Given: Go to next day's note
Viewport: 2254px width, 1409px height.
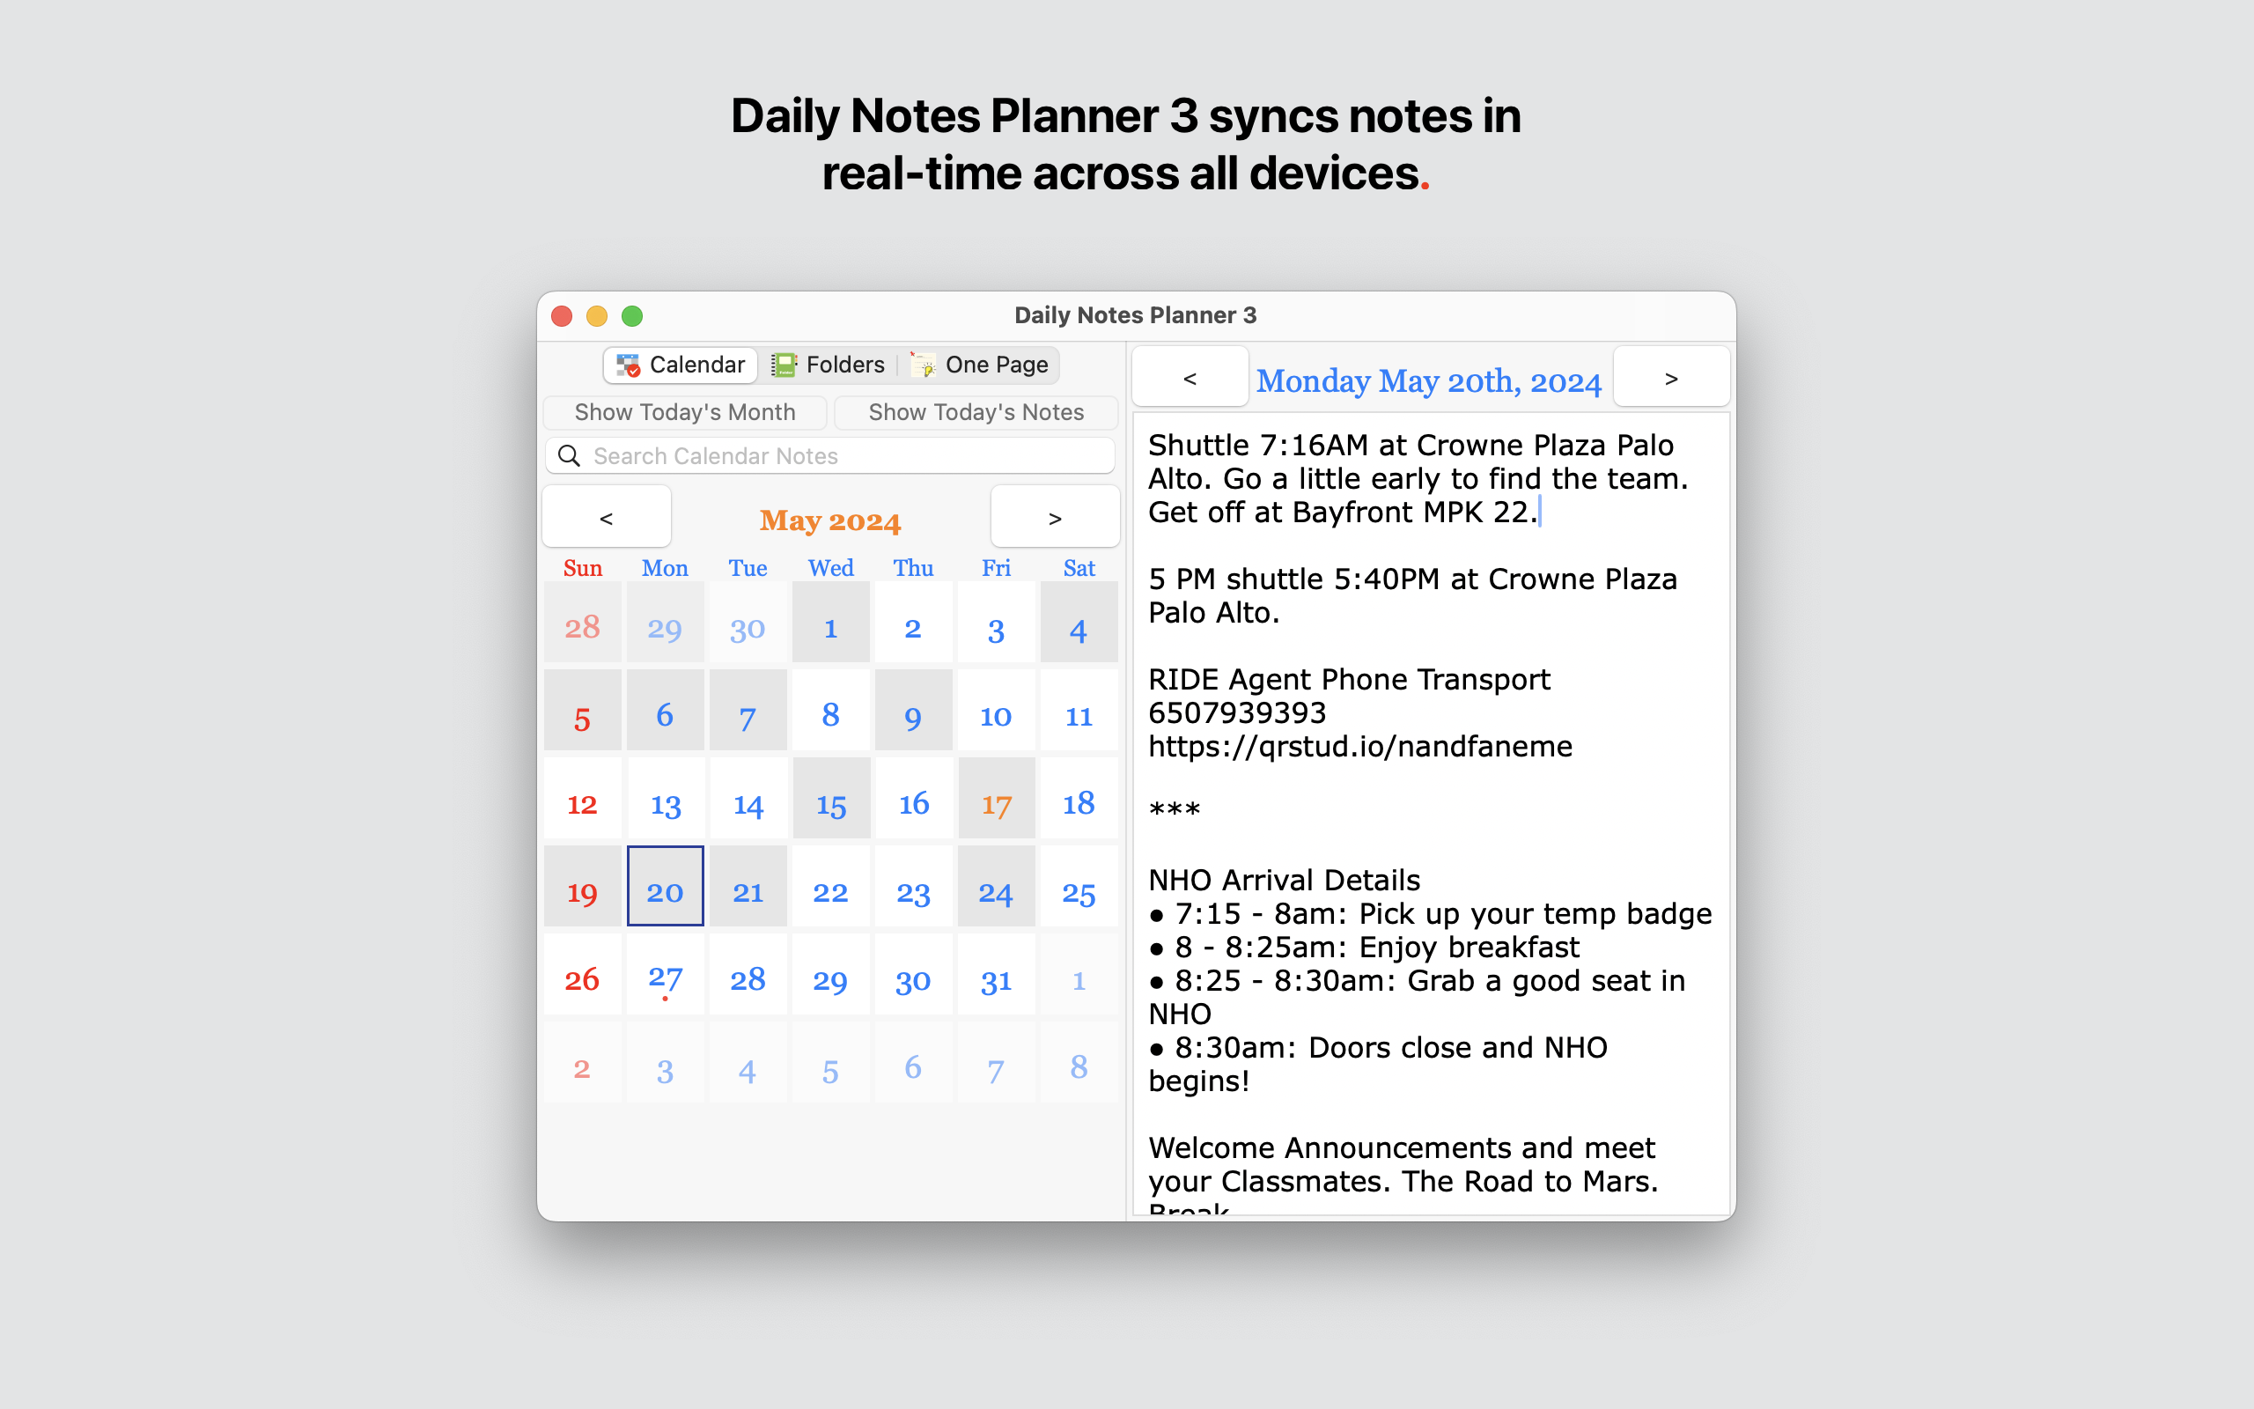Looking at the screenshot, I should (1671, 378).
